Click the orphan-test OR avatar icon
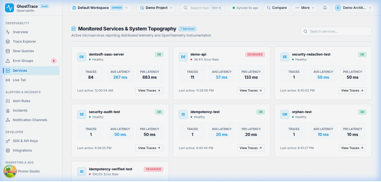Image resolution: width=381 pixels, height=182 pixels. 285,114
